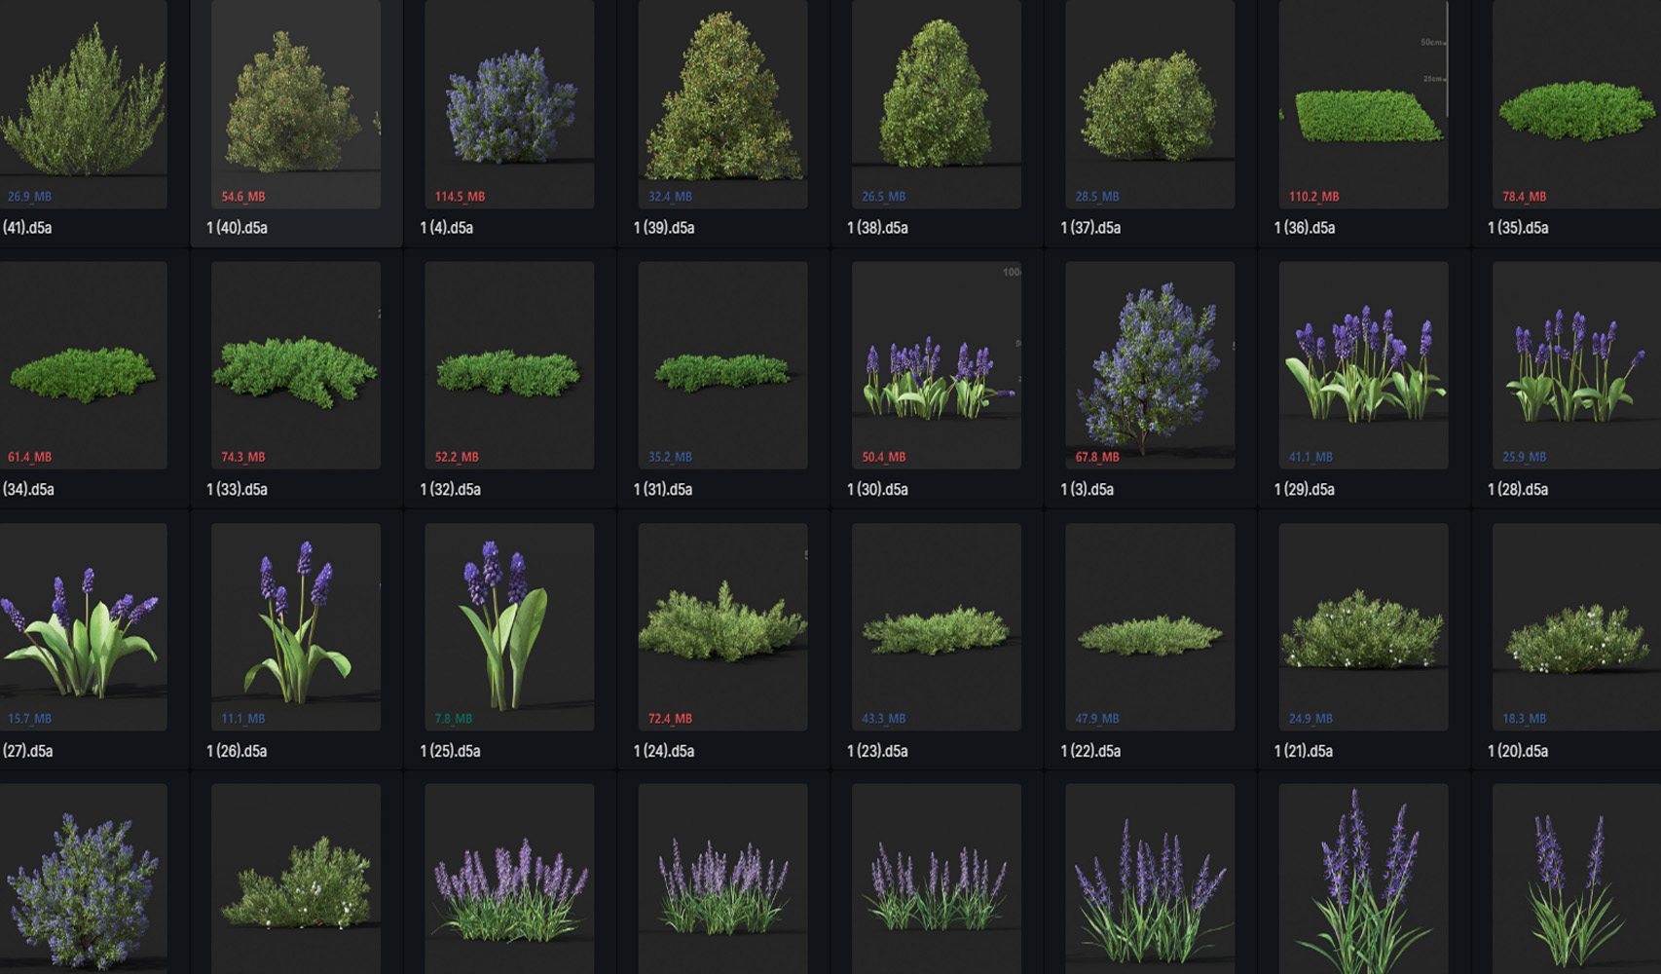Click the file name 1 (33).d5a
Screen dimensions: 1661x974
237,489
